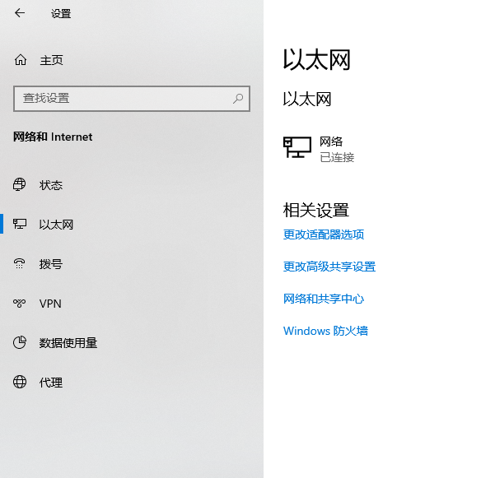The height and width of the screenshot is (478, 495).
Task: Focus the 查找设置 search field
Action: (x=124, y=98)
